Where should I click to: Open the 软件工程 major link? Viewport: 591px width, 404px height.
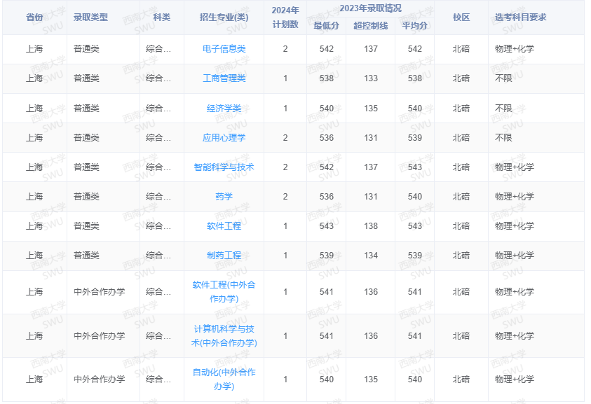224,225
